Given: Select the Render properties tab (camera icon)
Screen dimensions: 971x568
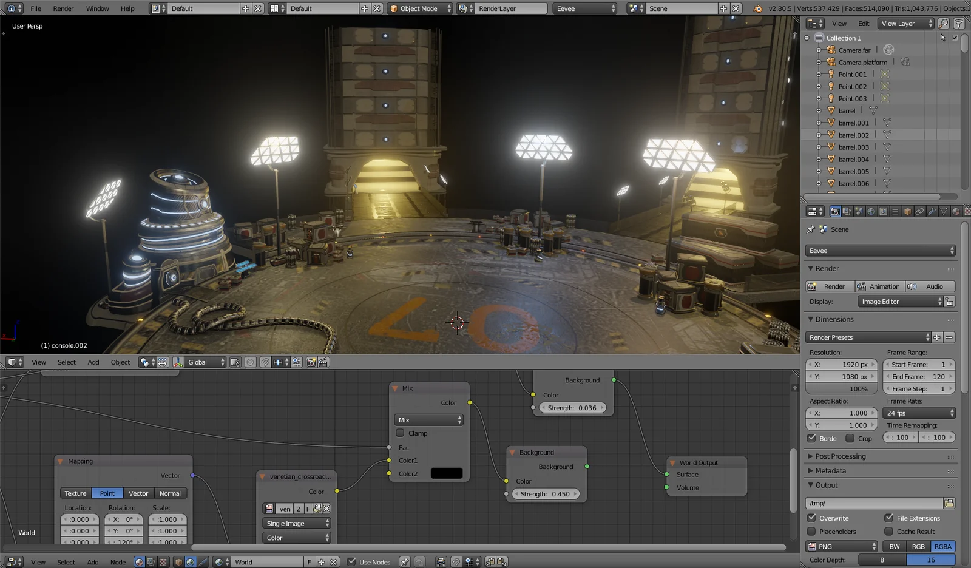Looking at the screenshot, I should click(x=835, y=211).
